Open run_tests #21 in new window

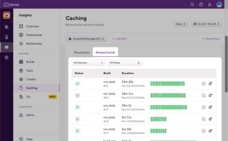[210, 84]
